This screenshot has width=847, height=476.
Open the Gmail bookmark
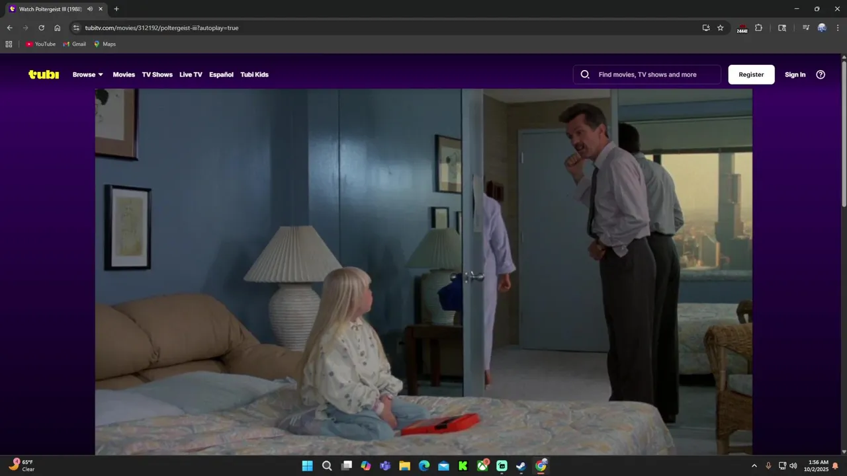pos(74,44)
